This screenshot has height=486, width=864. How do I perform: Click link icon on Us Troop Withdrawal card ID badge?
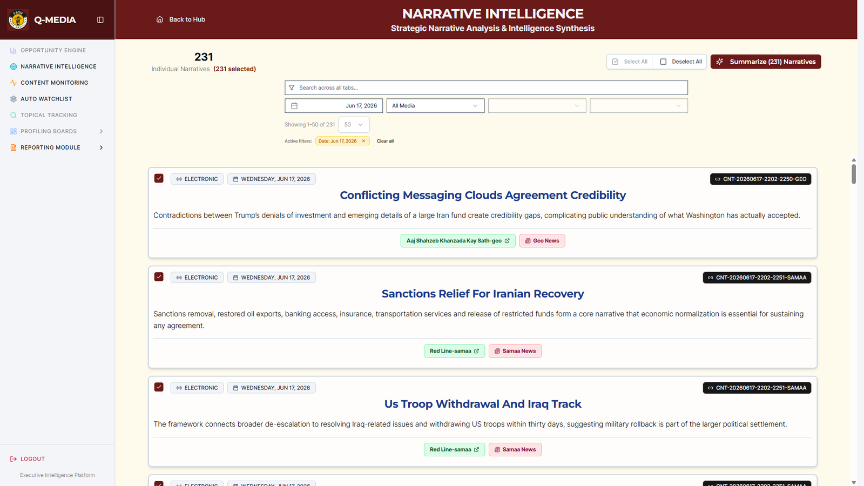[711, 388]
